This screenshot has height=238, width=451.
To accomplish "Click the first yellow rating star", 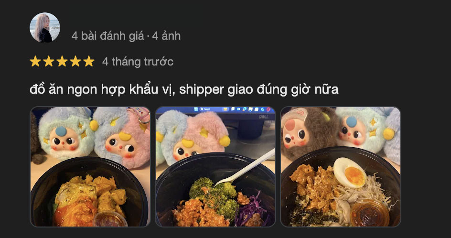I will coord(35,61).
